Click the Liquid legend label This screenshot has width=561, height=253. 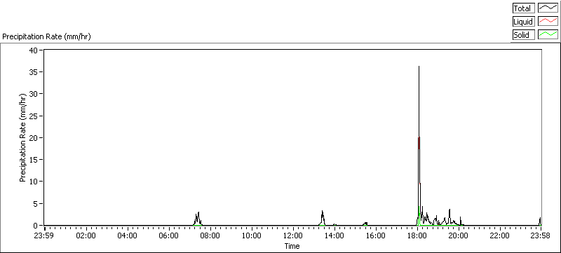click(x=523, y=22)
